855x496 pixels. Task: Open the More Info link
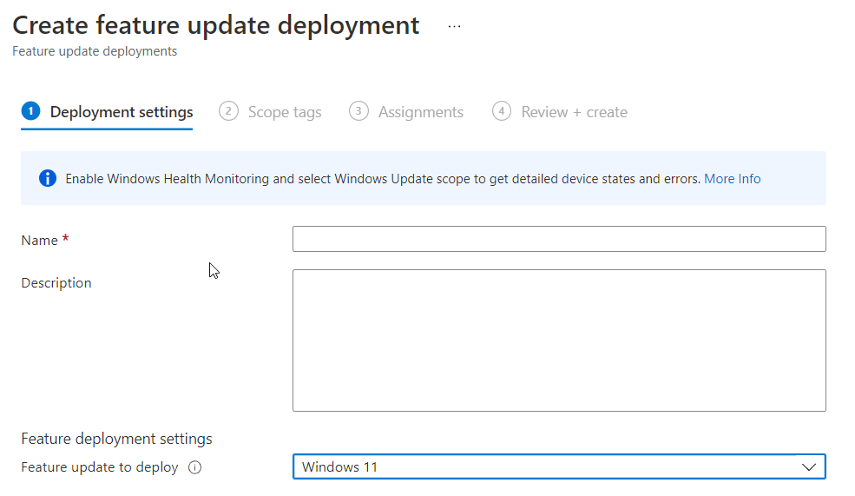[x=733, y=179]
